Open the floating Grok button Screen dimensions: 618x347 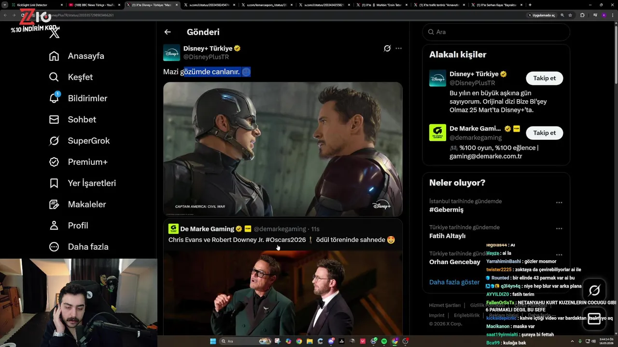(594, 290)
